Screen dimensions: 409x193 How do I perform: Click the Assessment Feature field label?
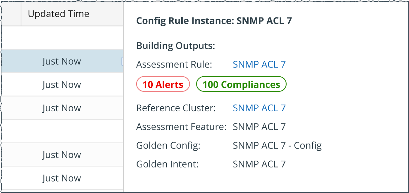[181, 127]
